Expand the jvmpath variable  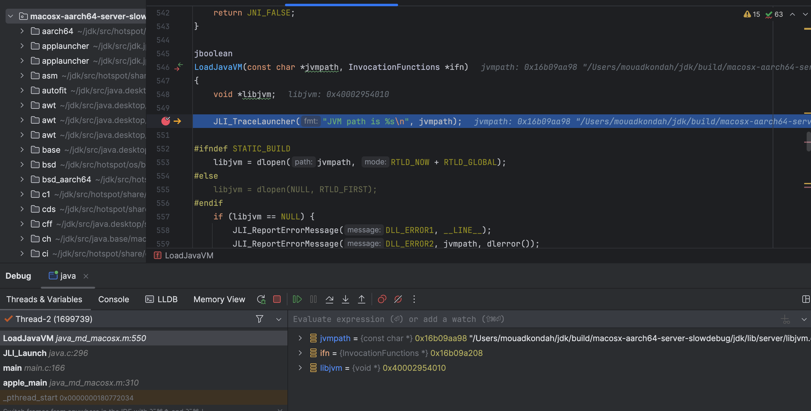300,338
